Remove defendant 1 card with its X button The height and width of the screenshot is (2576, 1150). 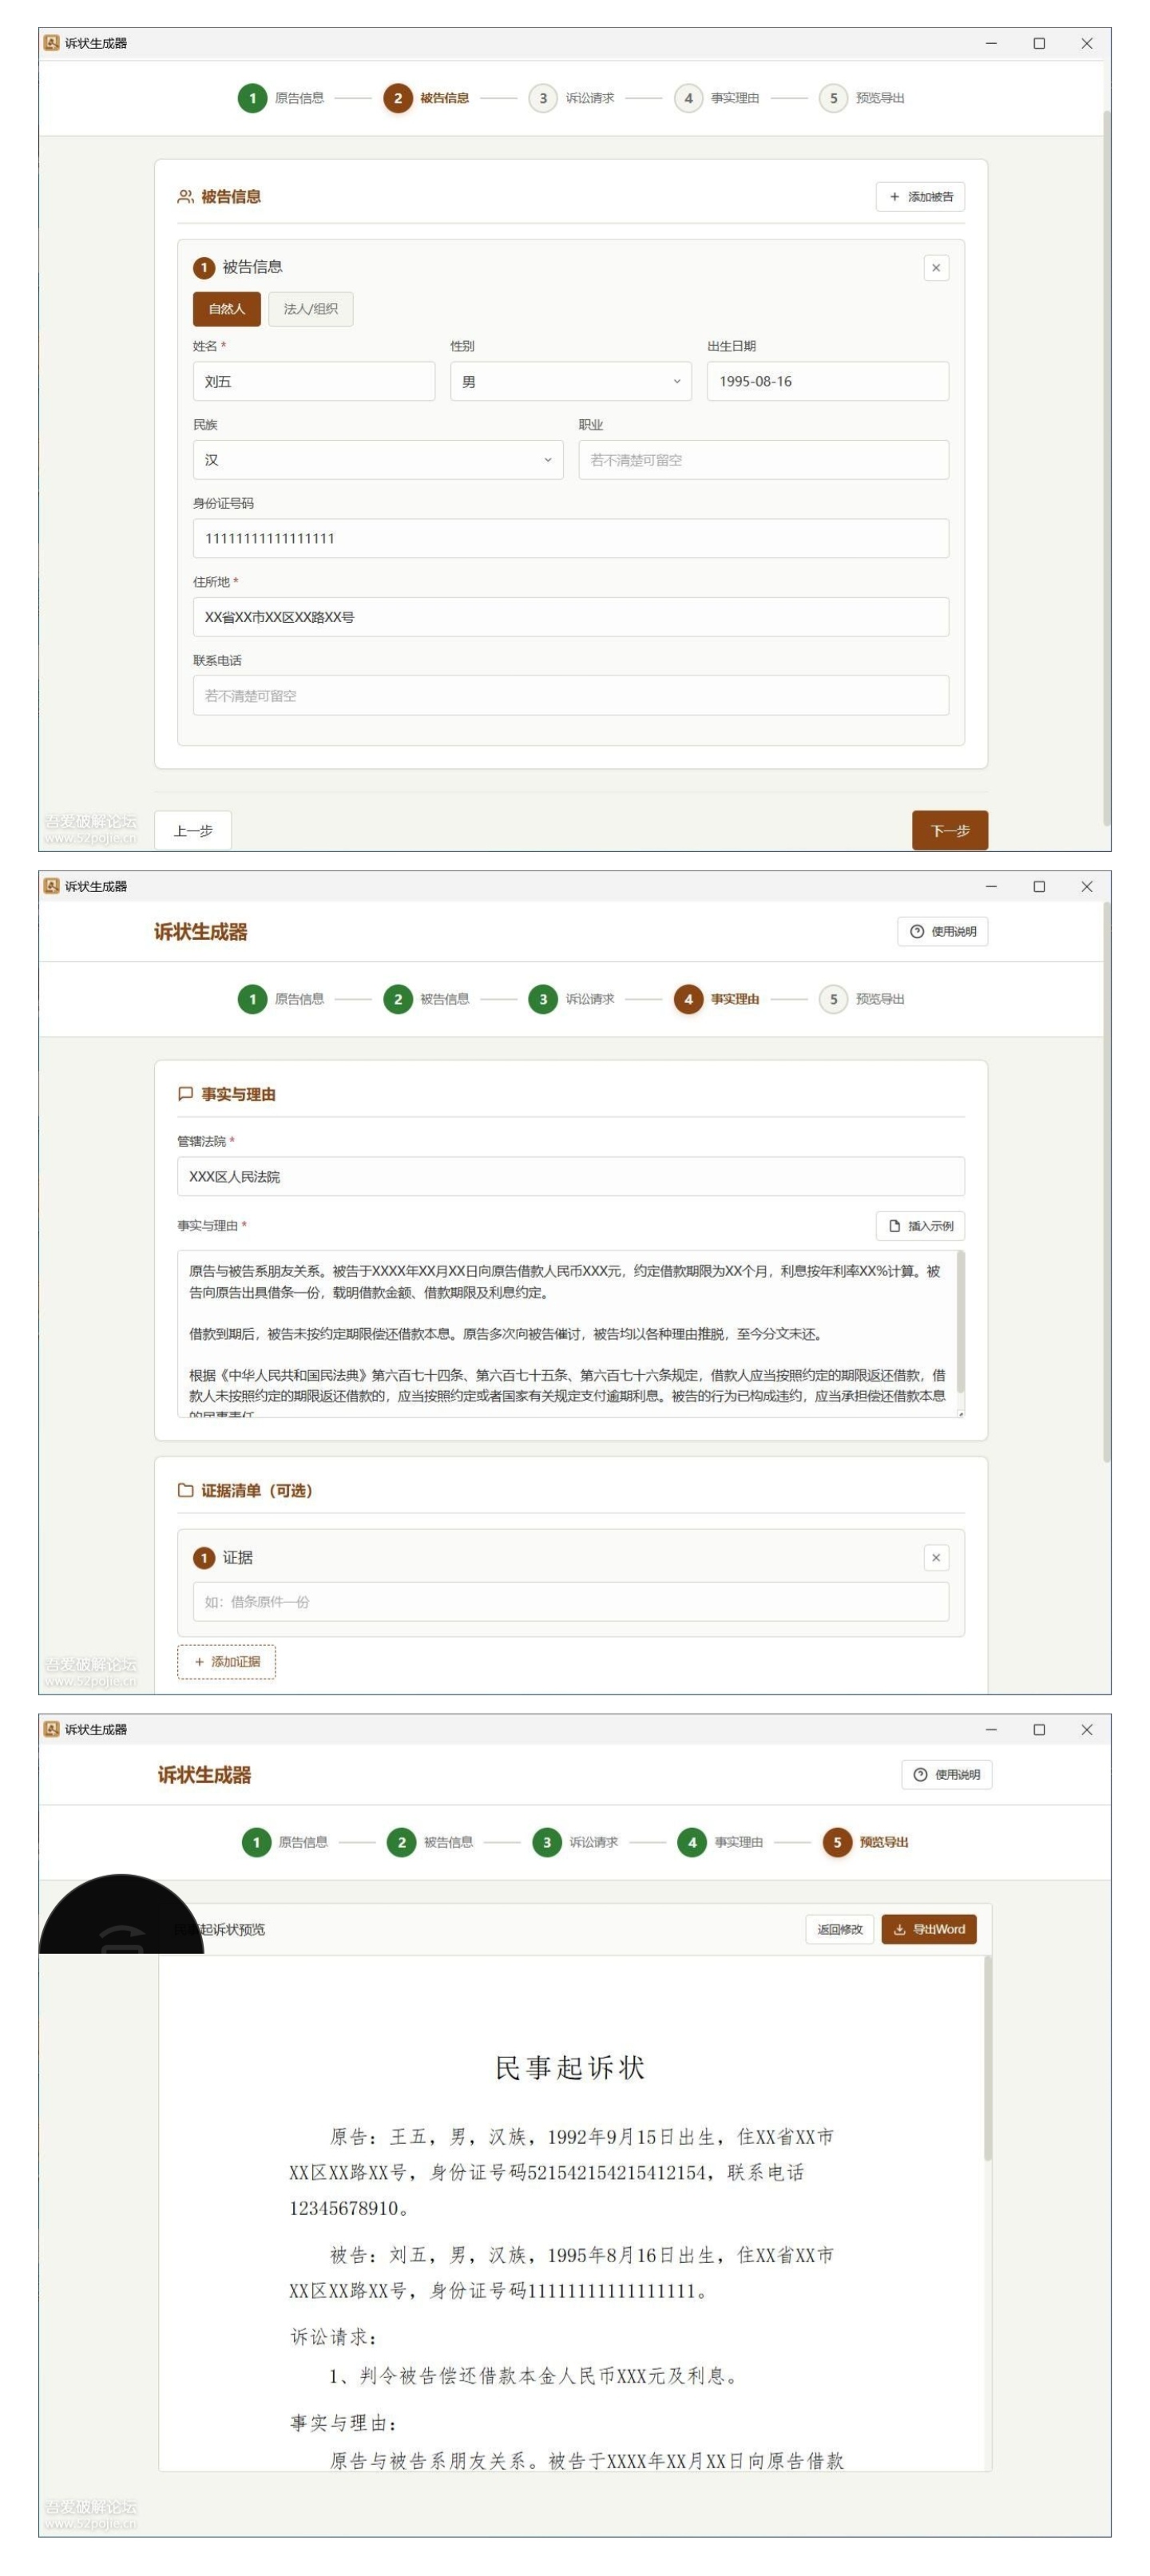click(935, 267)
